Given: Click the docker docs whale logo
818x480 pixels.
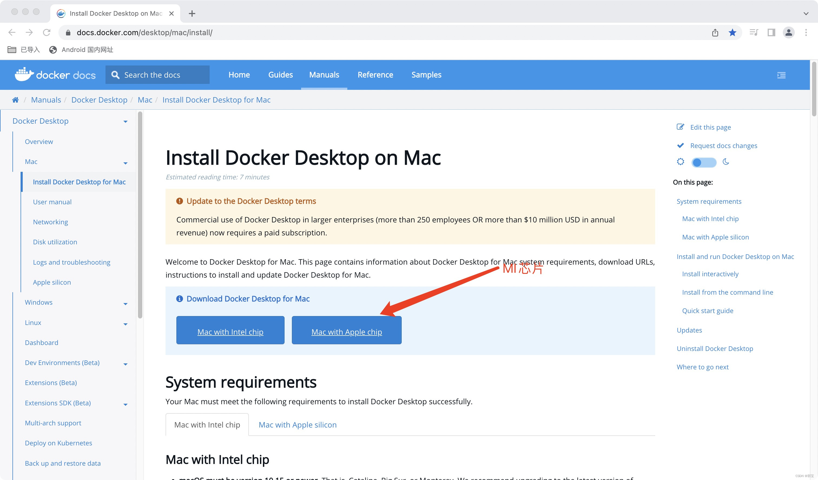Looking at the screenshot, I should pyautogui.click(x=55, y=75).
